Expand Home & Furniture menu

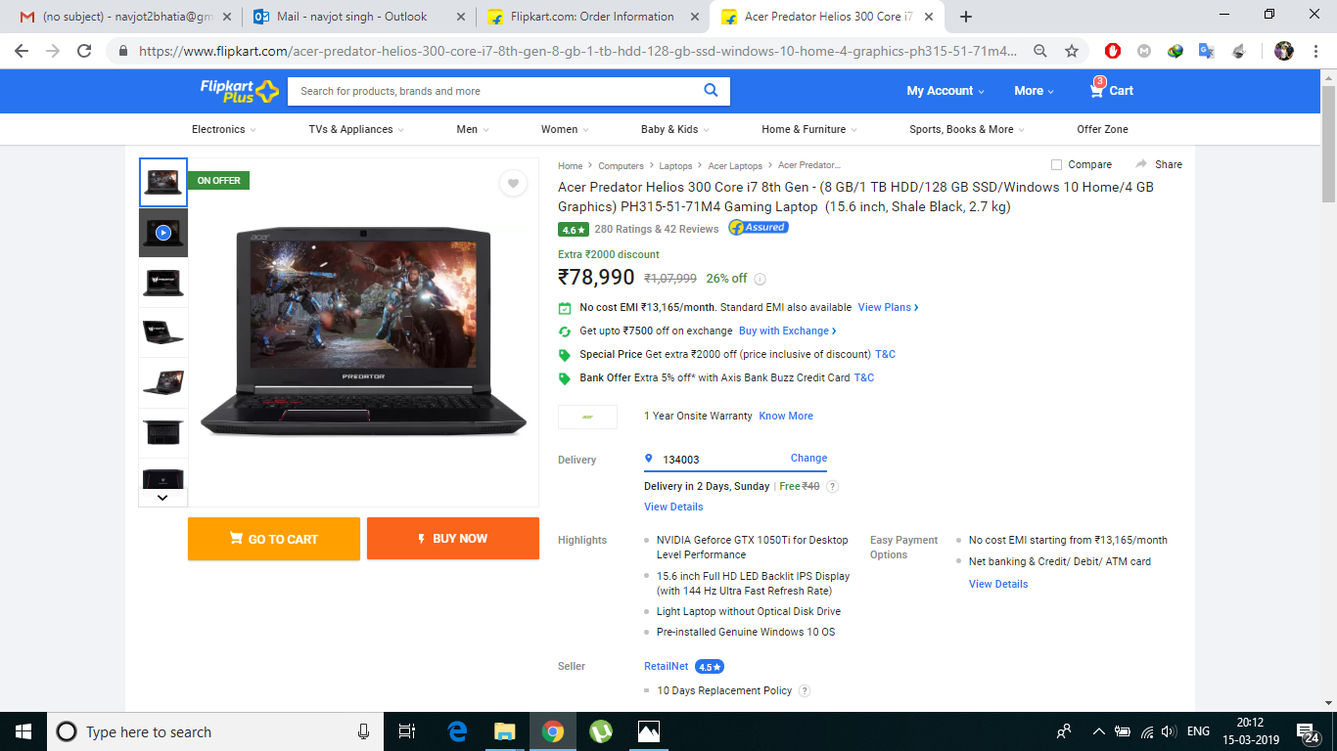pos(809,129)
